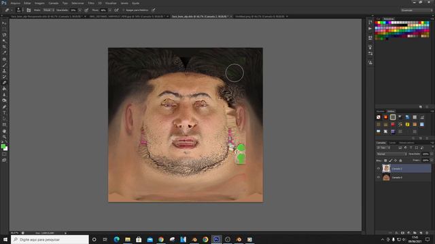Select the Blur tool
The image size is (435, 244).
(x=4, y=95)
